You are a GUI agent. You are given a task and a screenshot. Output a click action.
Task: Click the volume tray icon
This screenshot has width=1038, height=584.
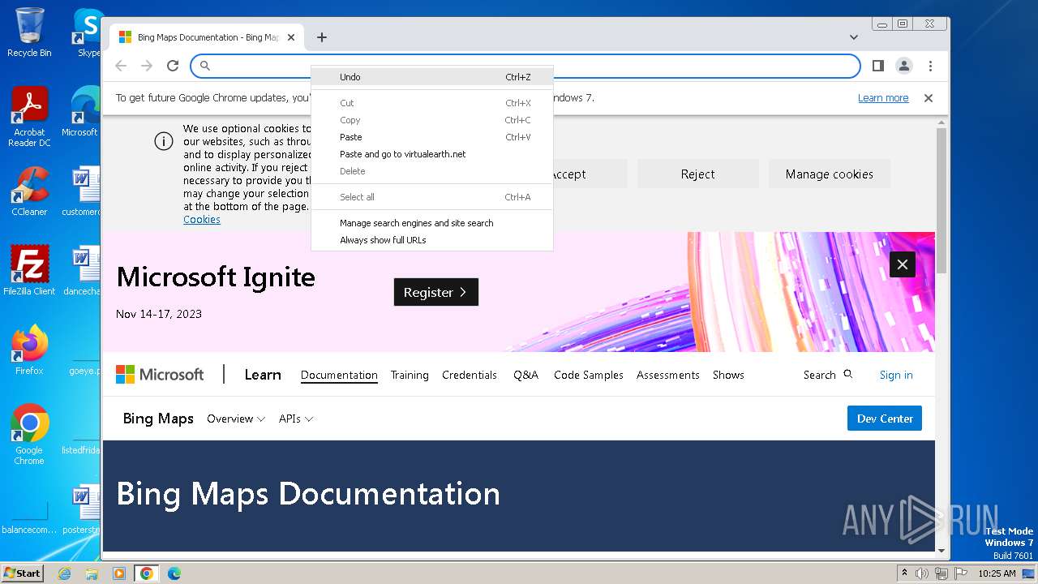(x=922, y=573)
